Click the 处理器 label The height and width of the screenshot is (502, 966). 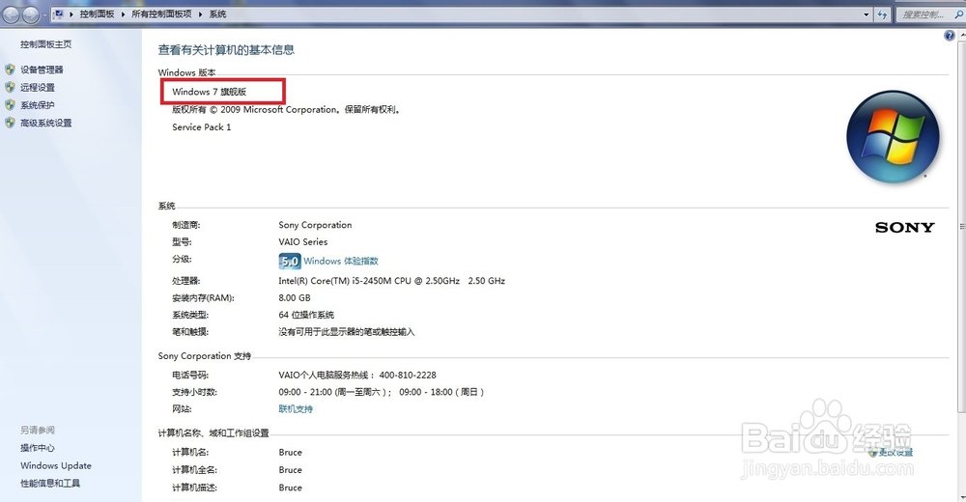point(186,281)
